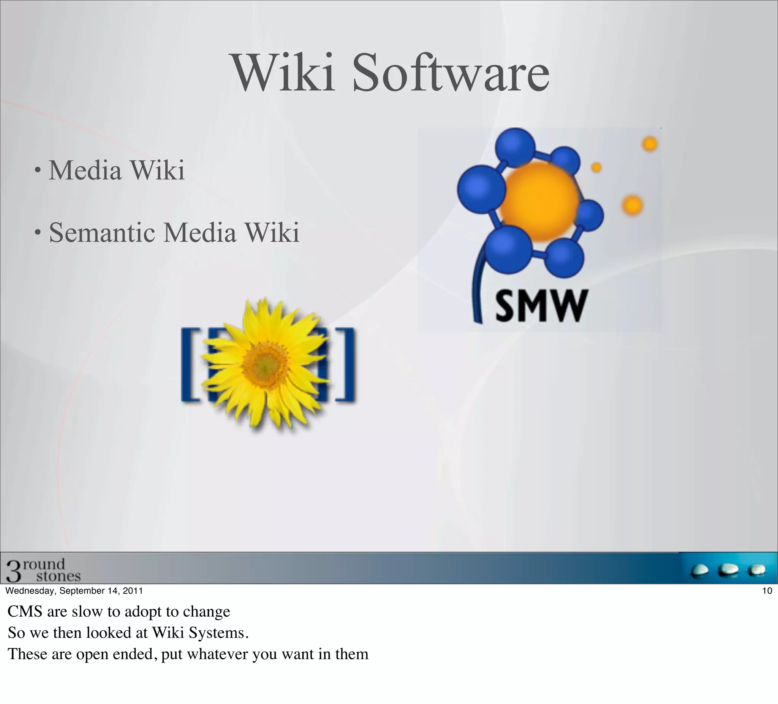Click the SMW logo image
Image resolution: width=778 pixels, height=704 pixels.
pos(539,229)
